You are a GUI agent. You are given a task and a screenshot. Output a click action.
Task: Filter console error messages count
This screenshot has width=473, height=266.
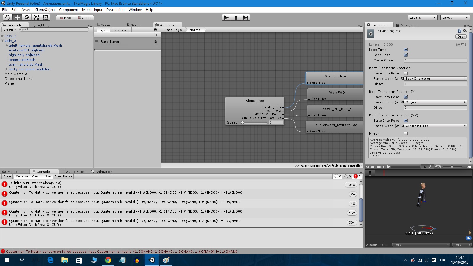(x=357, y=176)
